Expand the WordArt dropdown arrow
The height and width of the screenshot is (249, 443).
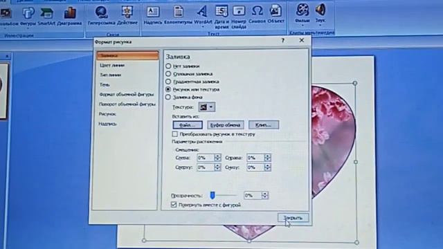(x=203, y=27)
